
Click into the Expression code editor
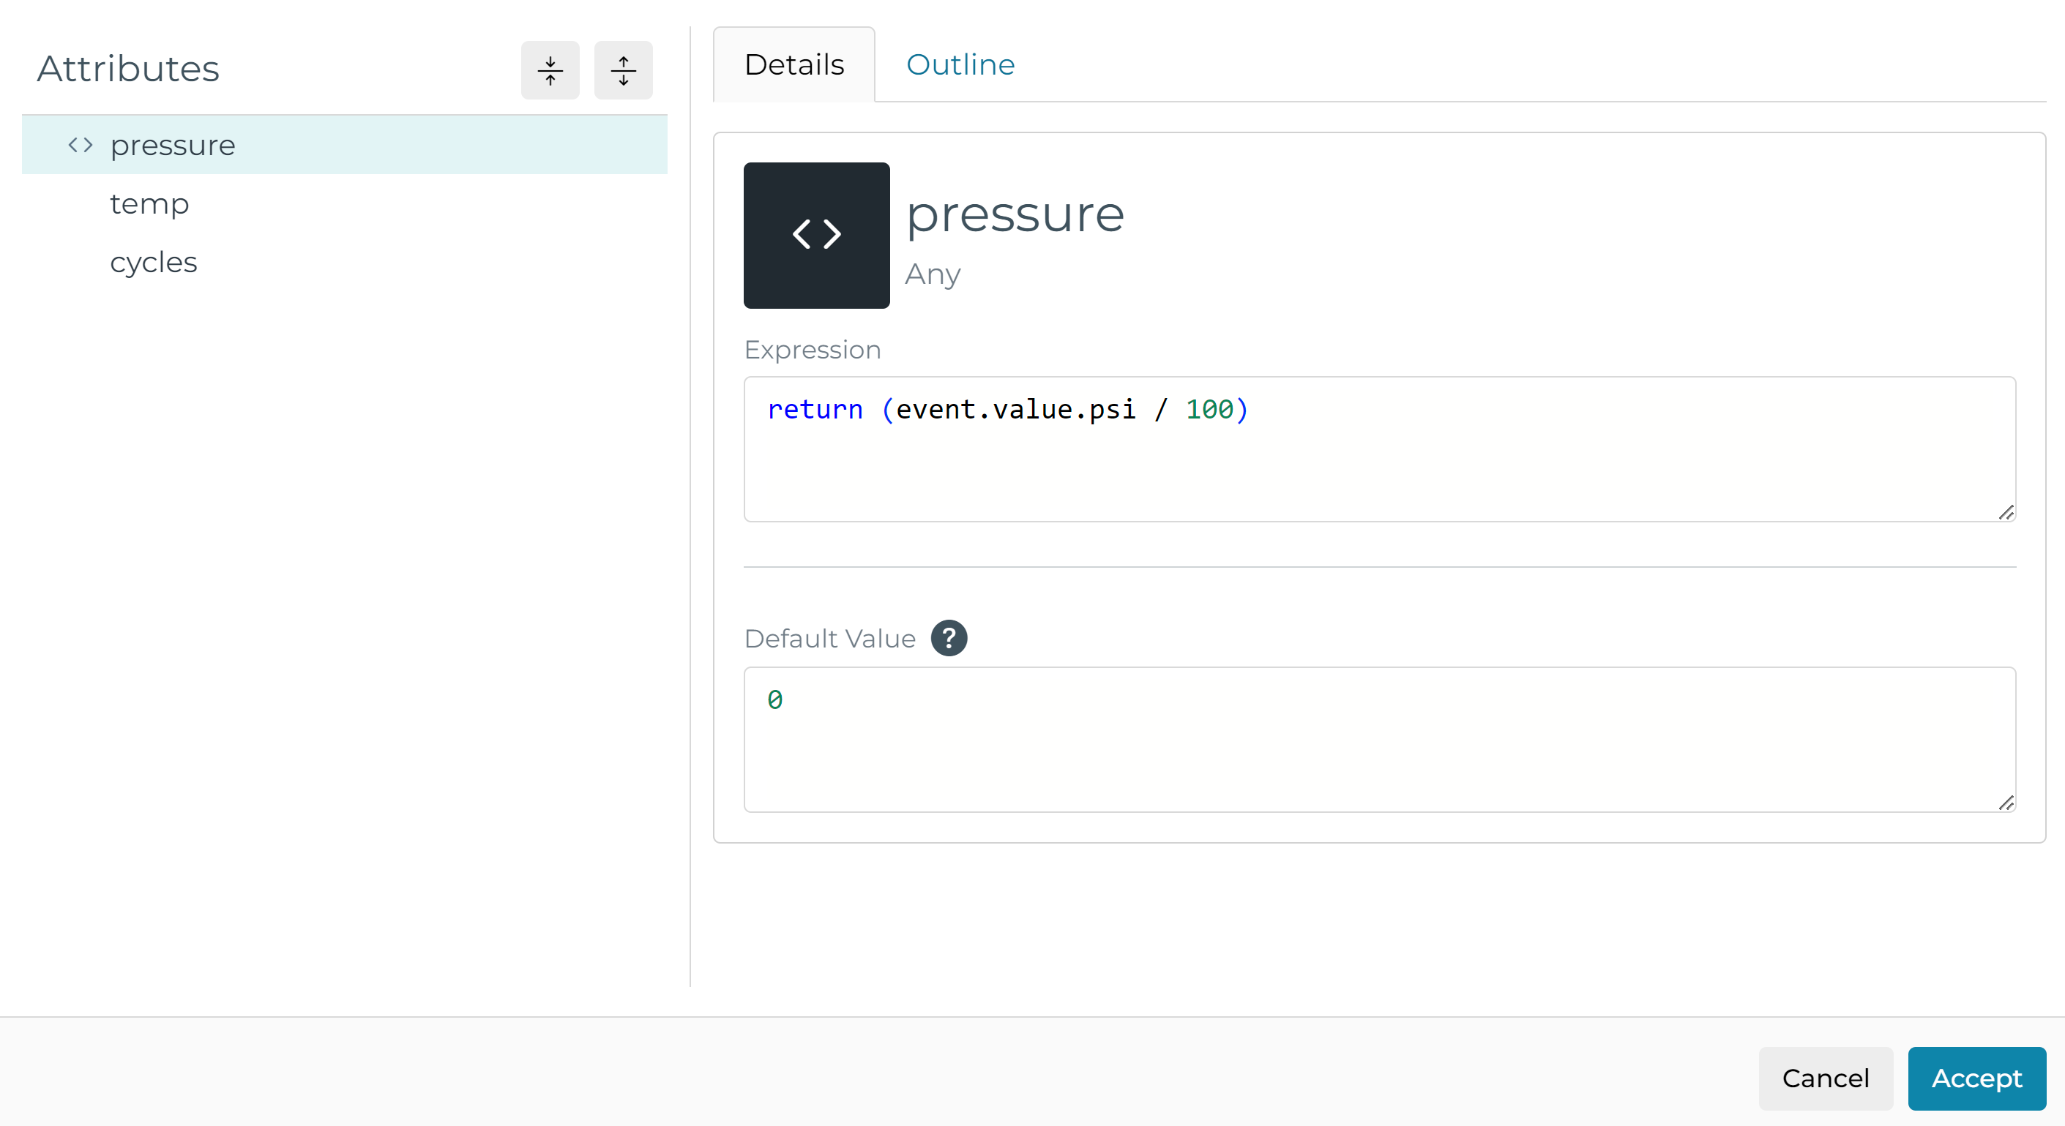[1379, 448]
